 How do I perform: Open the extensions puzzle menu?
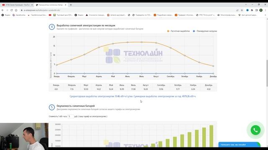coord(252,10)
